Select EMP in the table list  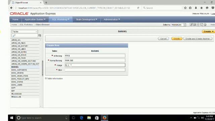tap(13, 91)
